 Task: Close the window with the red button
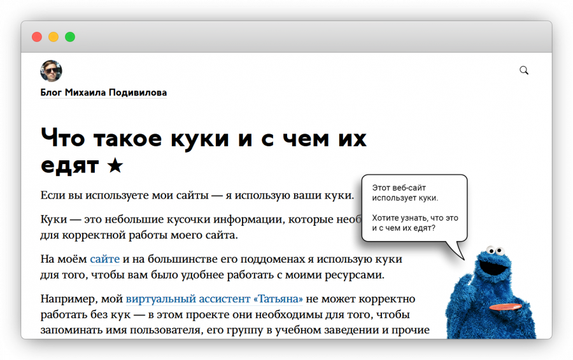coord(37,37)
